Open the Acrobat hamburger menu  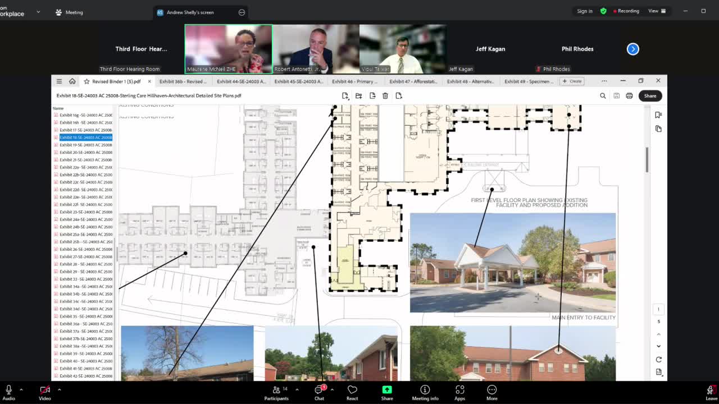(x=59, y=81)
